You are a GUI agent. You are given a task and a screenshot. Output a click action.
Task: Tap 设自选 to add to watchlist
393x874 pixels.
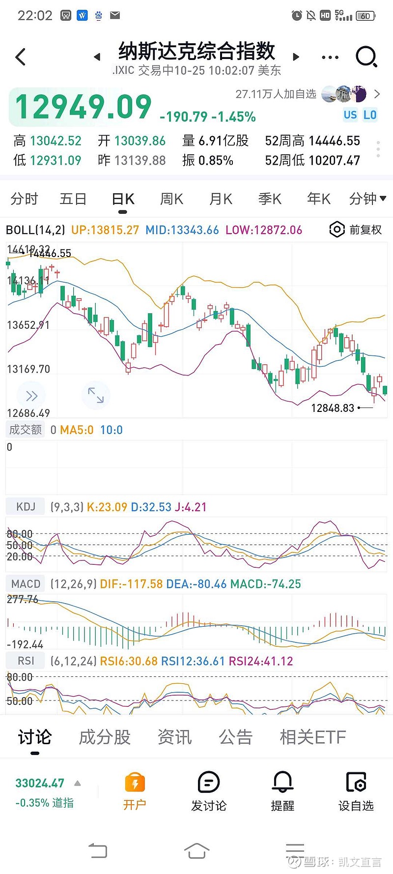pos(356,791)
